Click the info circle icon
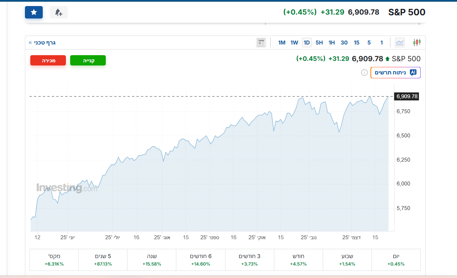Viewport: 457px width, 278px height. tap(364, 73)
